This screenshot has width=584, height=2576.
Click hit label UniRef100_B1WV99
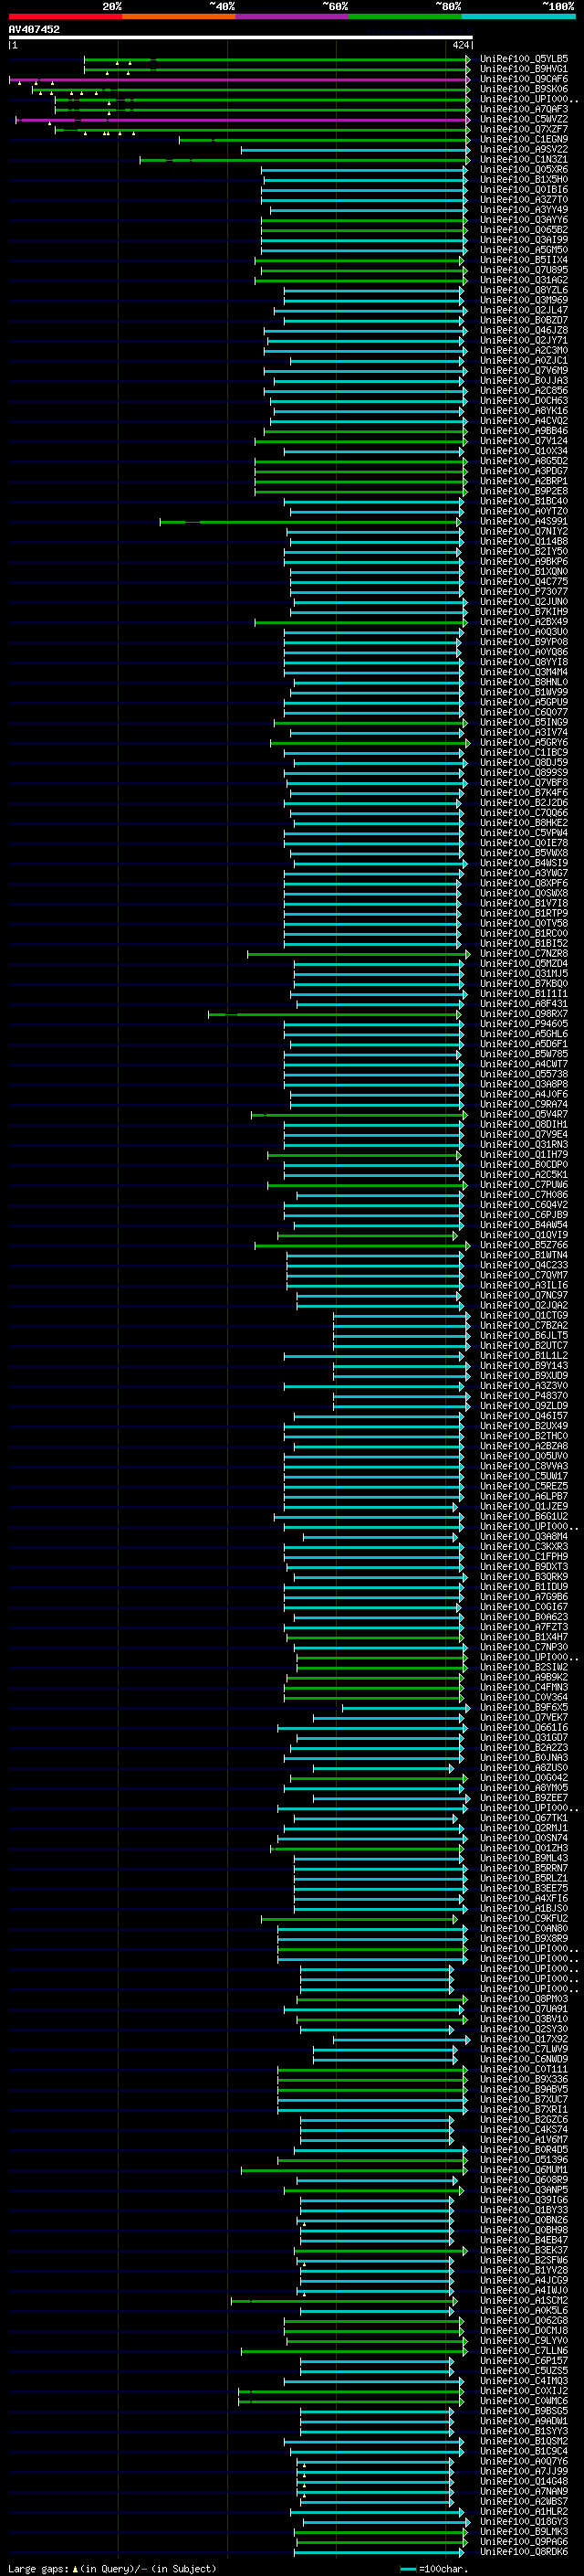524,692
